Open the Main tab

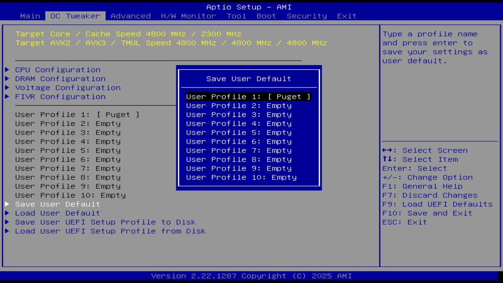30,16
